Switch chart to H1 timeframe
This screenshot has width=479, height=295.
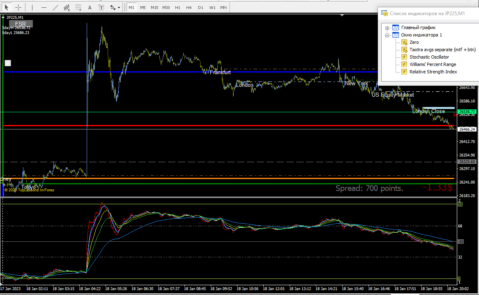[177, 7]
